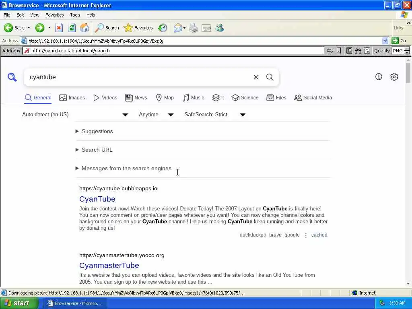Open the info circle icon

379,77
